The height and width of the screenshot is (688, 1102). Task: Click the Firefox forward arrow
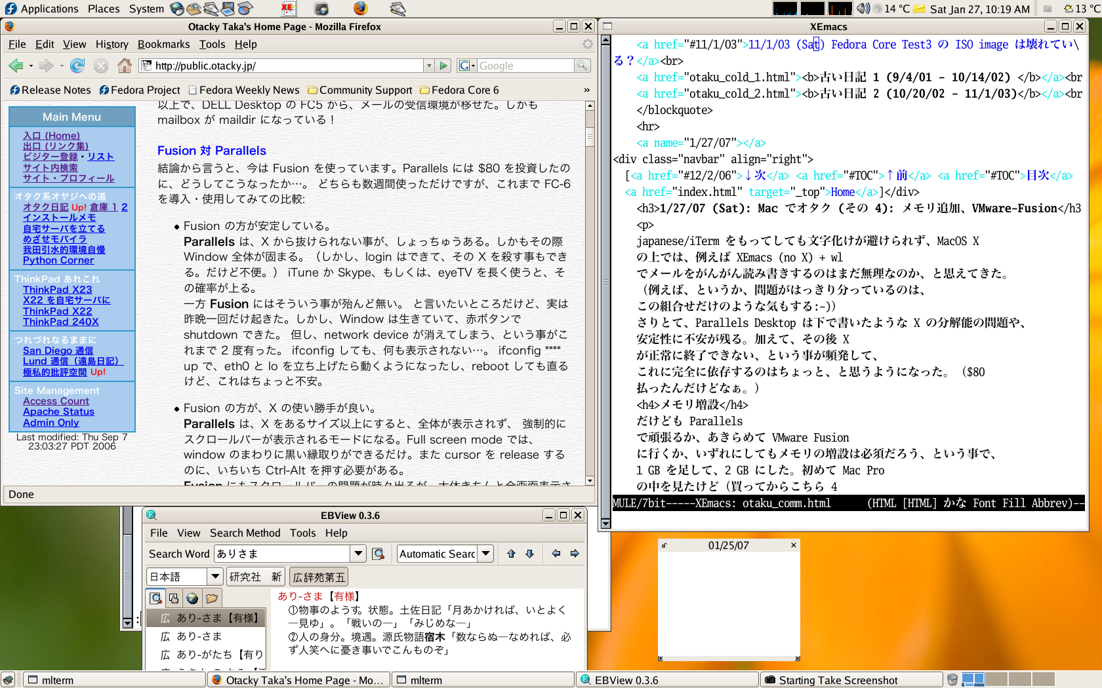(46, 66)
